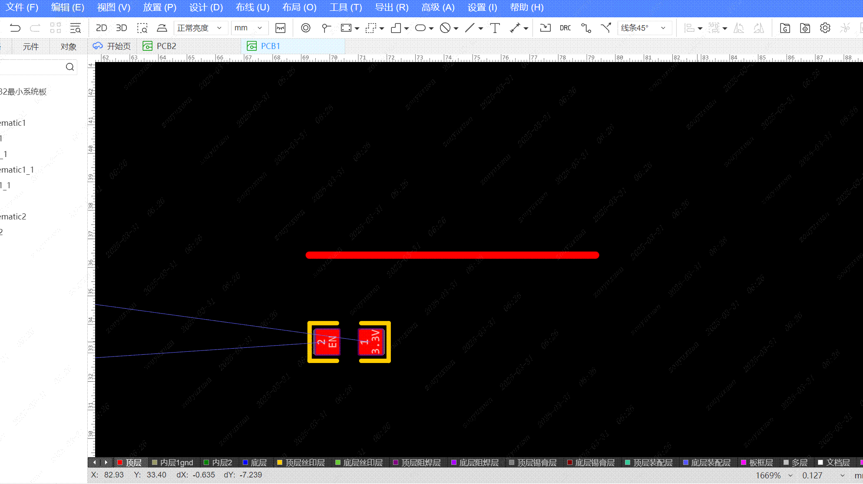Open the 正常亮度 brightness dropdown

coord(200,28)
